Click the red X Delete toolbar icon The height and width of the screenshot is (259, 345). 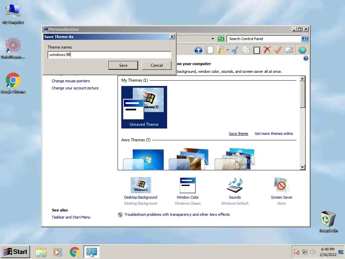coord(267,50)
